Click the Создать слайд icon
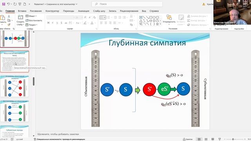This screenshot has height=141, width=251. [20, 17]
